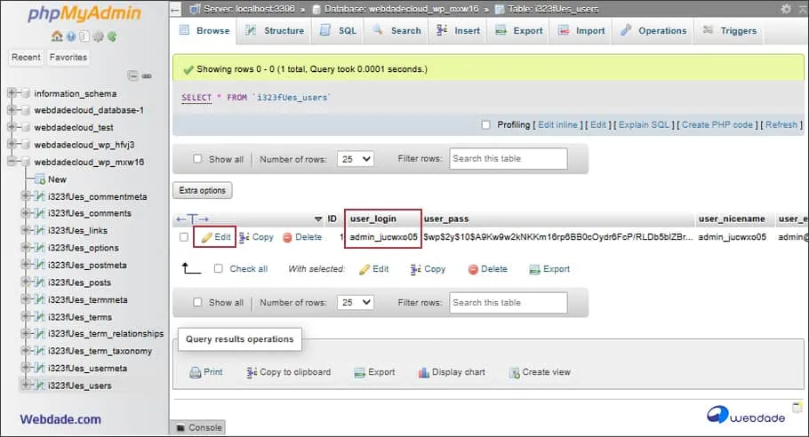Click the Print icon in query results operations

point(196,372)
